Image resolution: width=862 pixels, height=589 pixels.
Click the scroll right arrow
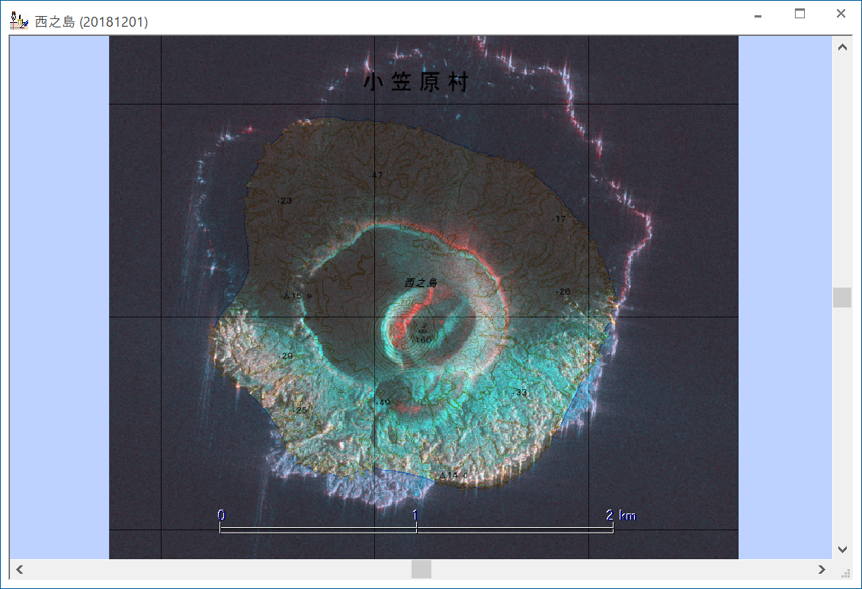point(822,569)
